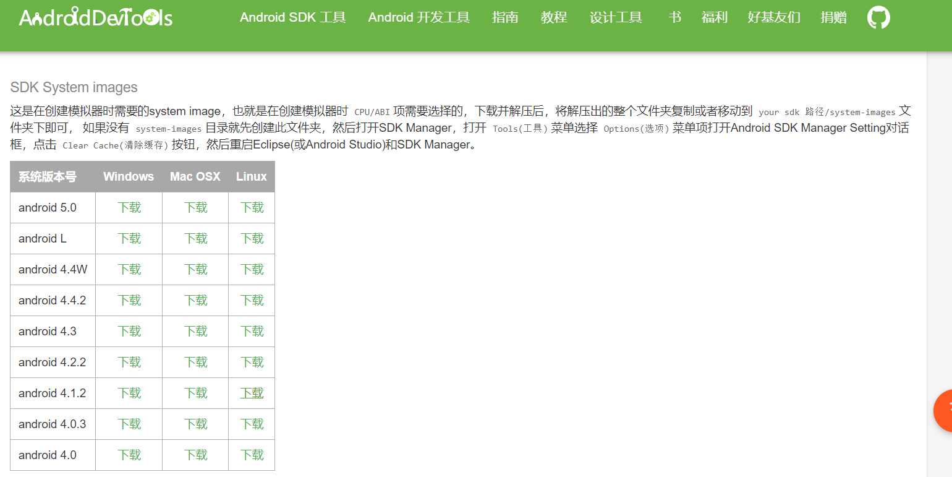Screen dimensions: 952x477
Task: Download android L image for Mac OSX
Action: pyautogui.click(x=195, y=238)
